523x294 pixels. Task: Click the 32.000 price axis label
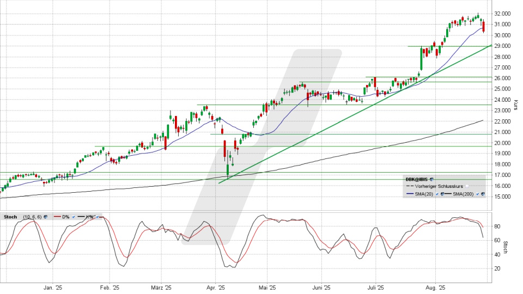[x=503, y=14]
